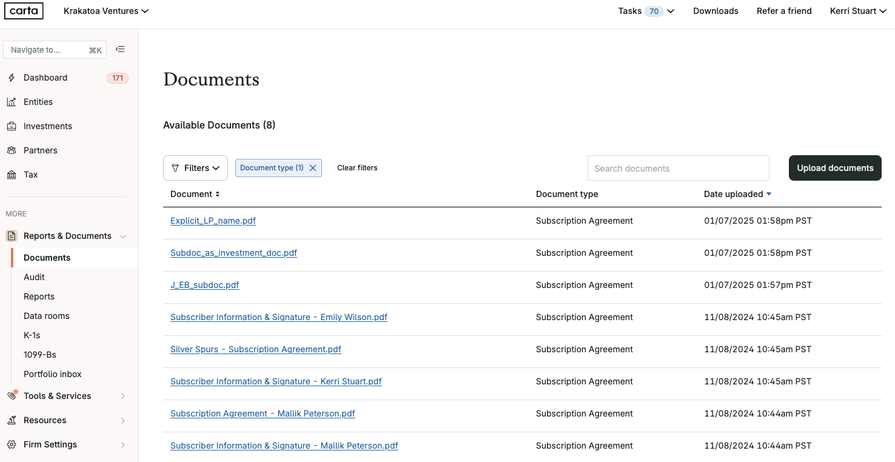Remove the Document type filter chip
Image resolution: width=895 pixels, height=462 pixels.
[313, 167]
